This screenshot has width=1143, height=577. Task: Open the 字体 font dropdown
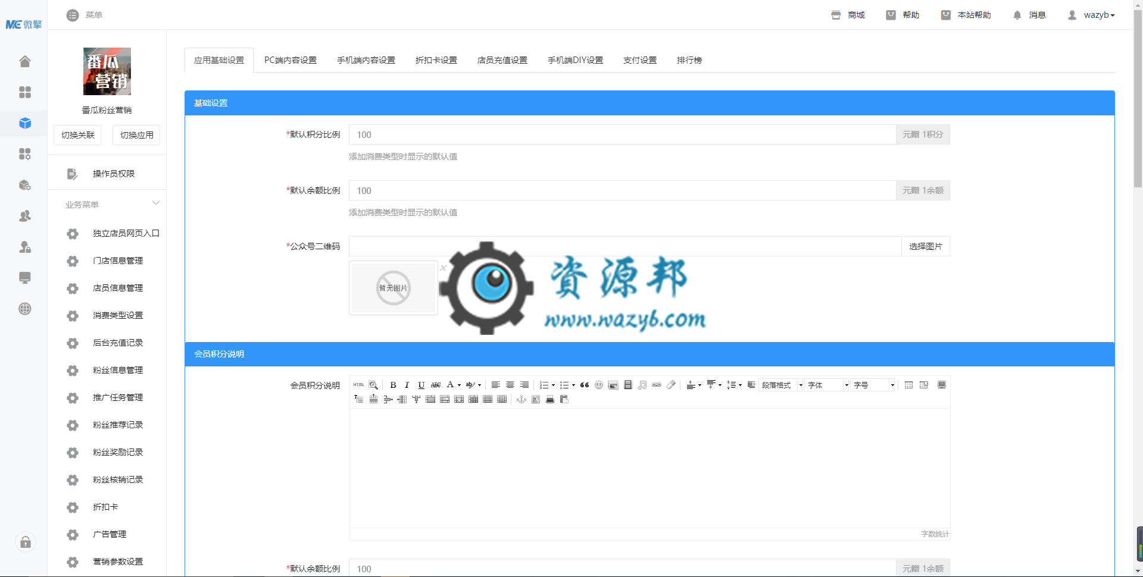coord(827,385)
